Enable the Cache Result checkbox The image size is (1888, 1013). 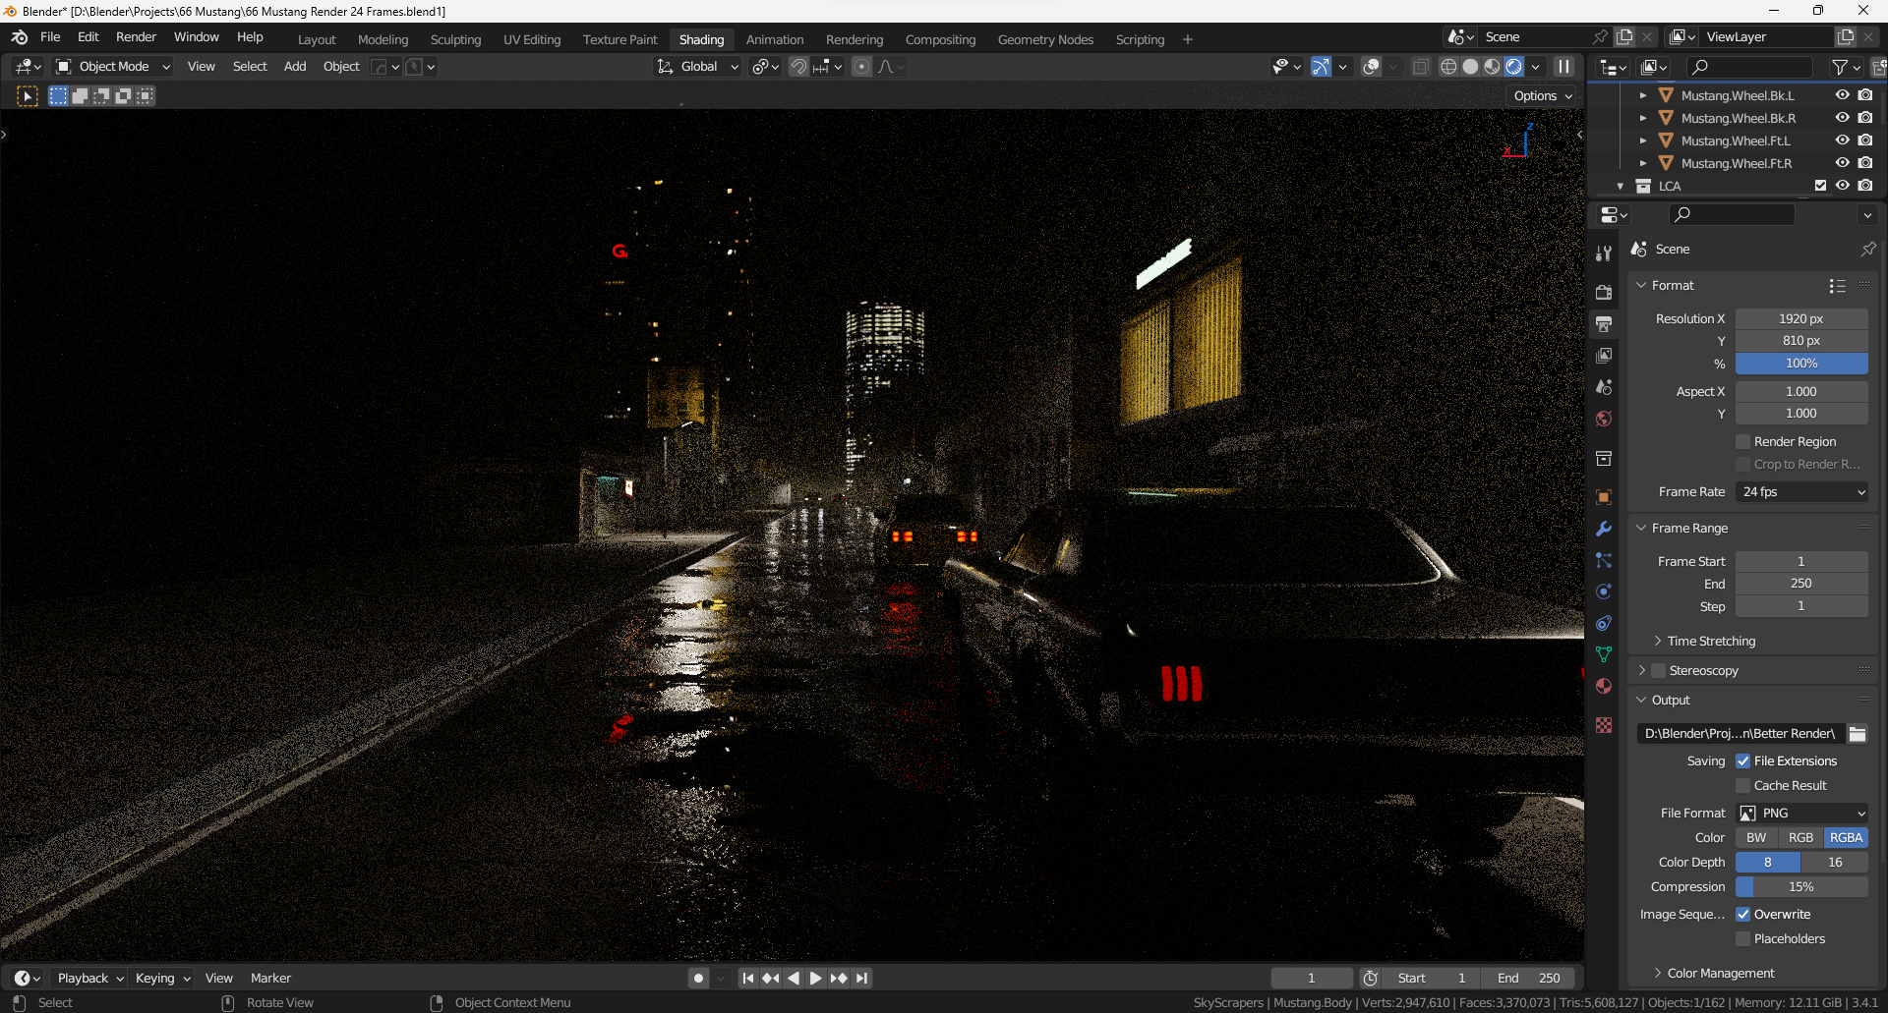coord(1742,786)
